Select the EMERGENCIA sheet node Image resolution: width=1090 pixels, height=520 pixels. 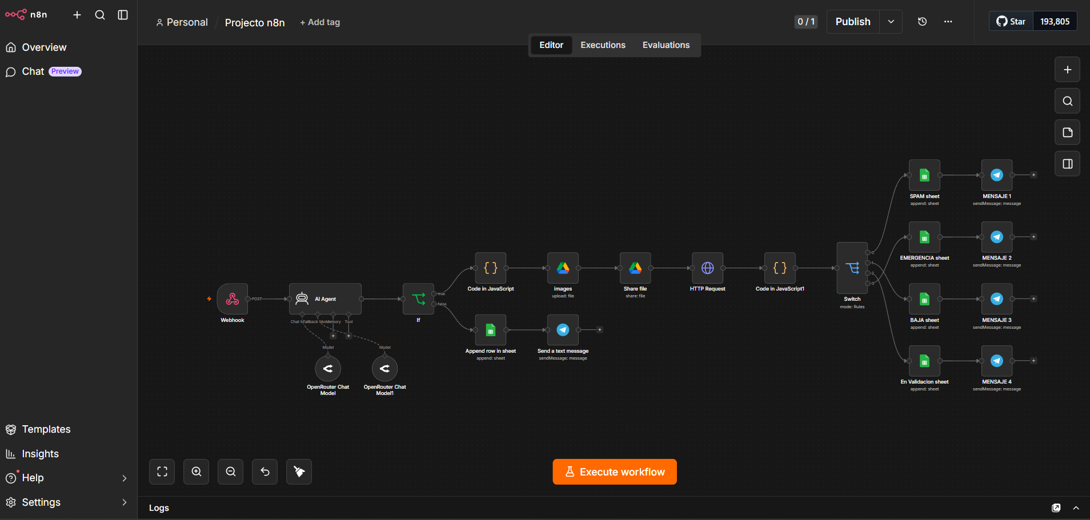[x=924, y=237]
